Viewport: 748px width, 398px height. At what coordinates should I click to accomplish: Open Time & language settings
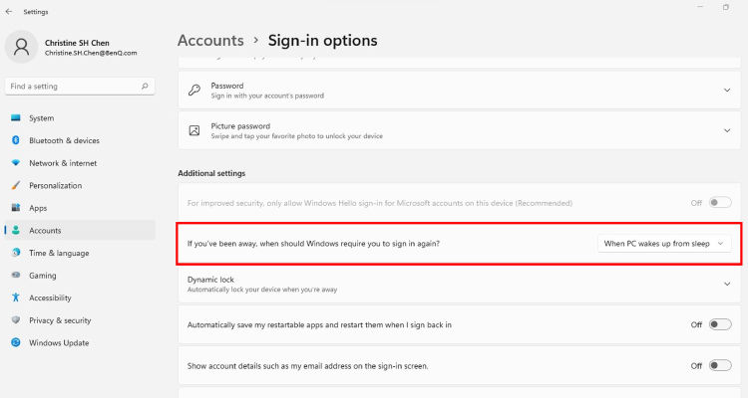pyautogui.click(x=59, y=253)
